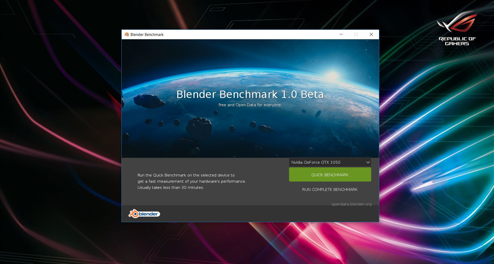The image size is (494, 264).
Task: Close the Blender Benchmark window
Action: [371, 34]
